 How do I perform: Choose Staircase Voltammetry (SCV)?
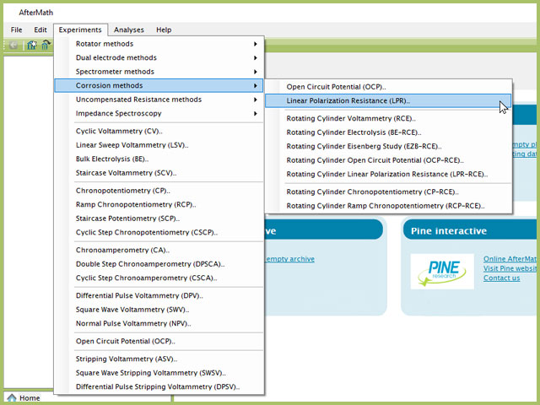click(x=159, y=173)
